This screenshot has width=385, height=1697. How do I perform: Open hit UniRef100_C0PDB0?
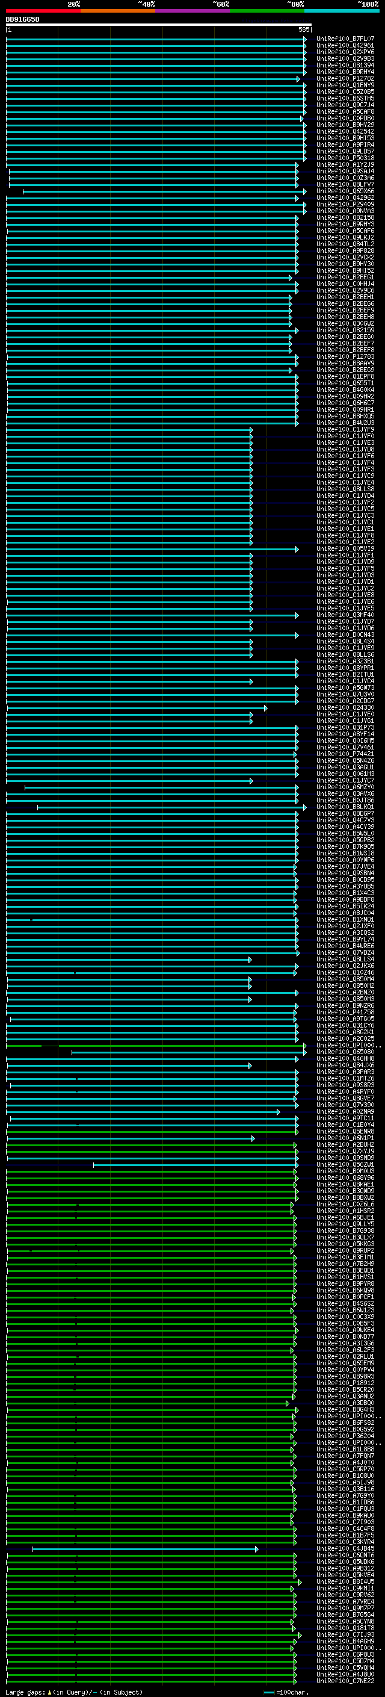[x=345, y=119]
